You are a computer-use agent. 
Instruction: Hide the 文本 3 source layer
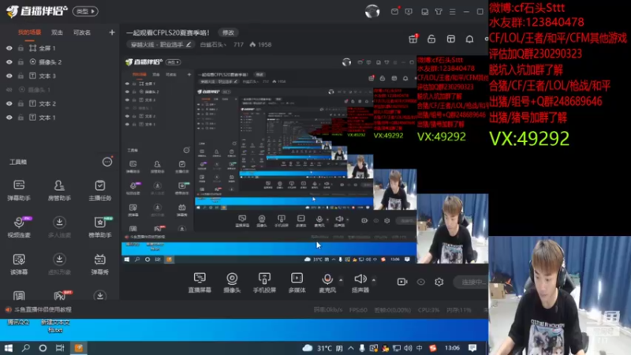pos(9,76)
